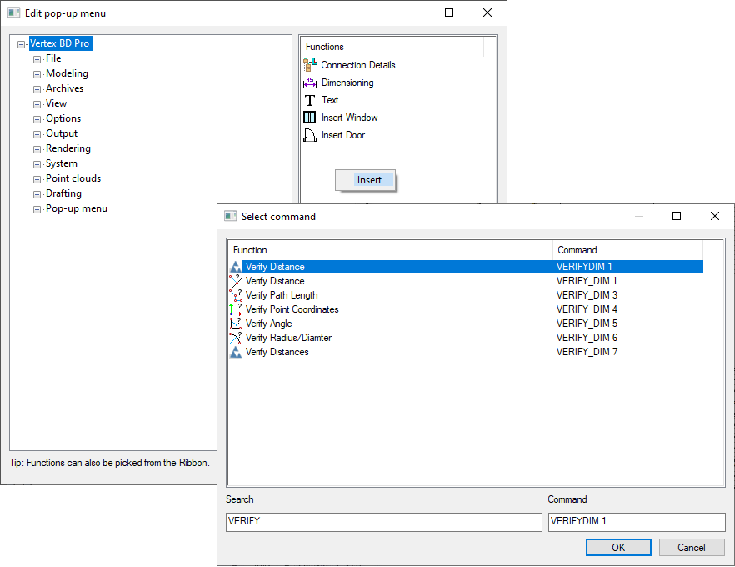Select the Verify Angle icon
This screenshot has width=735, height=567.
[235, 324]
